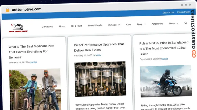Expand the News menu chevron
197x110 pixels.
click(x=177, y=23)
